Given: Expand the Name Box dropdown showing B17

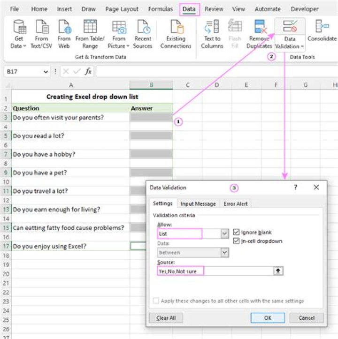Looking at the screenshot, I should pyautogui.click(x=46, y=72).
